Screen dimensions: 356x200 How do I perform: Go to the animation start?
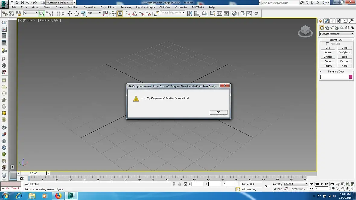(x=311, y=184)
